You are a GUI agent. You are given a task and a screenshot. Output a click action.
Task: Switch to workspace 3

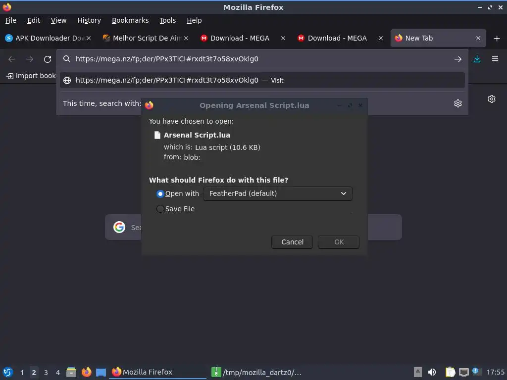pos(46,373)
